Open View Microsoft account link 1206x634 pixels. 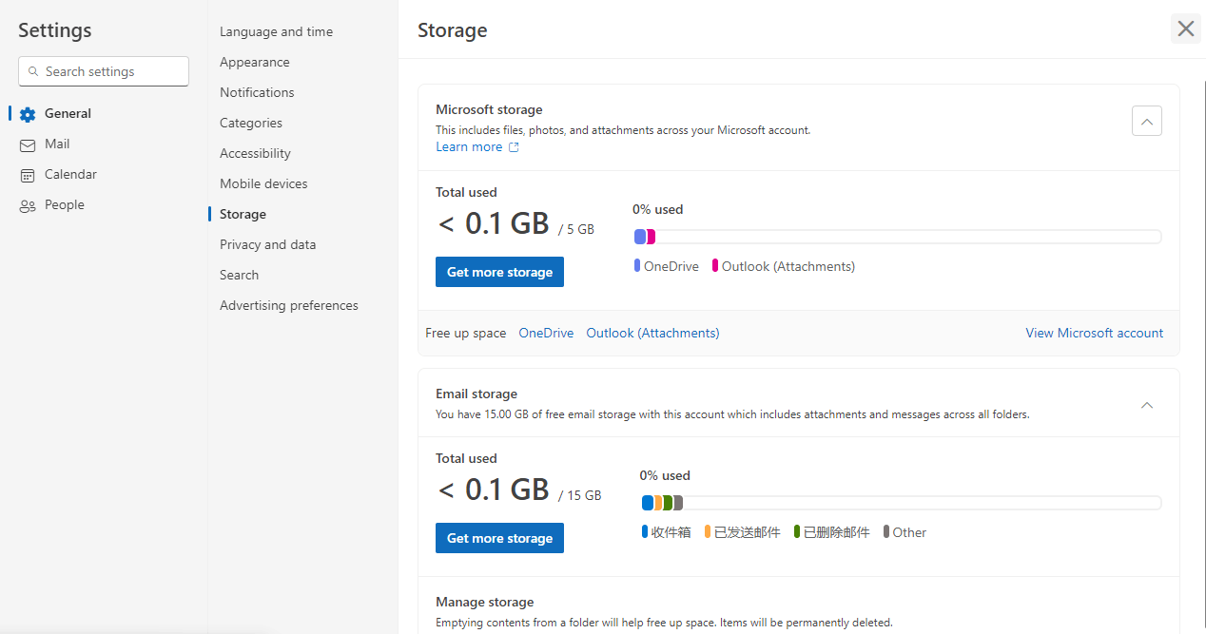coord(1094,334)
